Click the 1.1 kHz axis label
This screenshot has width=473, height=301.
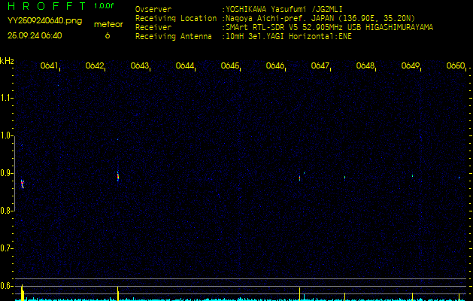(6, 98)
